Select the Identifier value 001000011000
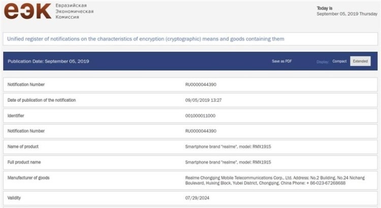This screenshot has width=381, height=208. 201,115
